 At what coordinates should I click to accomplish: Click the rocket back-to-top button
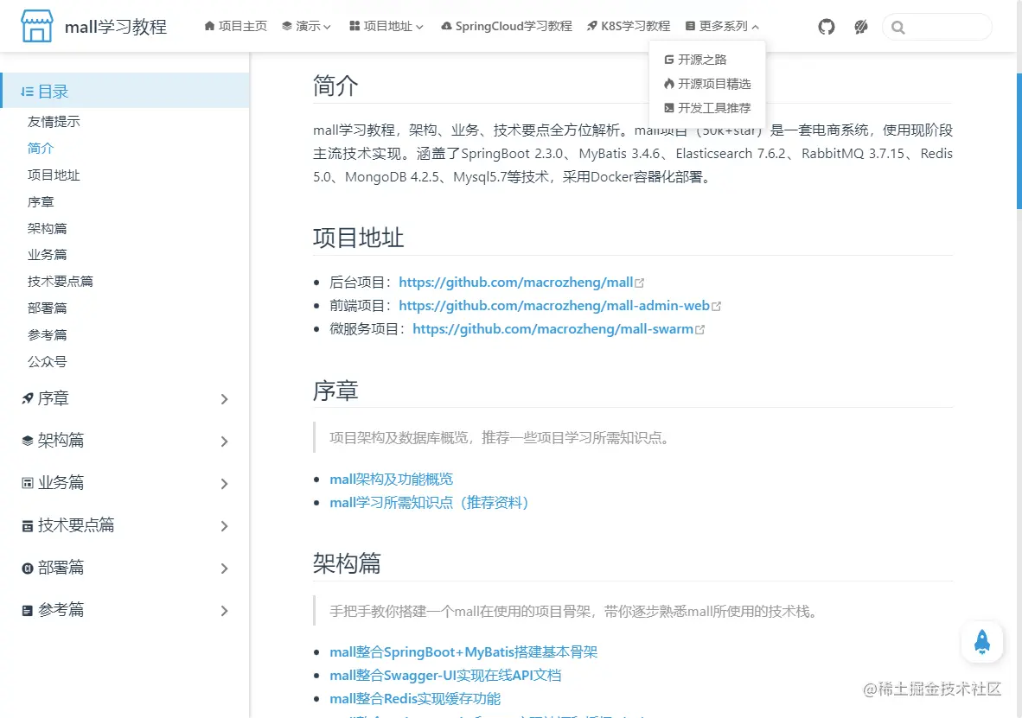[981, 642]
